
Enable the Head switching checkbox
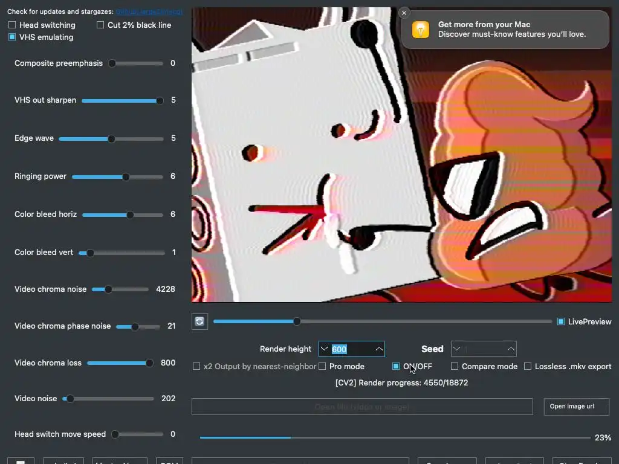point(12,25)
